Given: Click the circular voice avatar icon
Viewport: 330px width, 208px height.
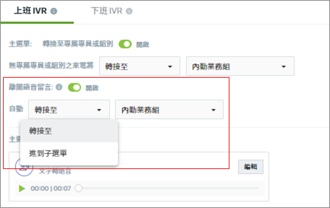Looking at the screenshot, I should pos(24,167).
